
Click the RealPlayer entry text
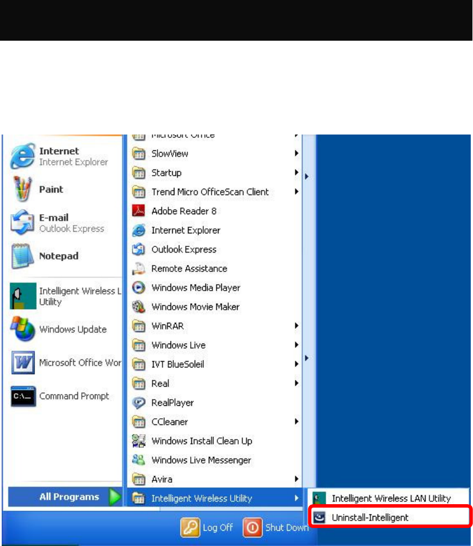click(173, 403)
